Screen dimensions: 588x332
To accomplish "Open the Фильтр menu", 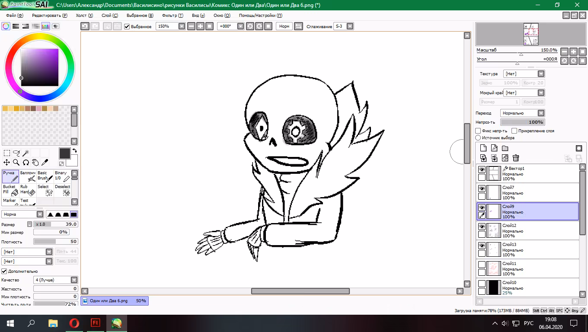I will click(173, 15).
